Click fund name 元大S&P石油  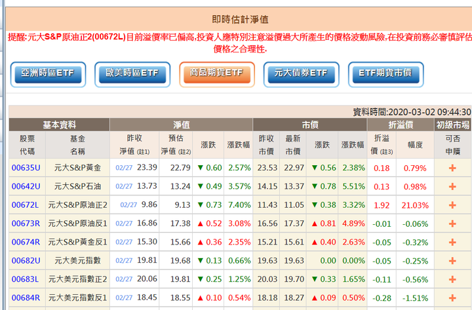click(77, 186)
